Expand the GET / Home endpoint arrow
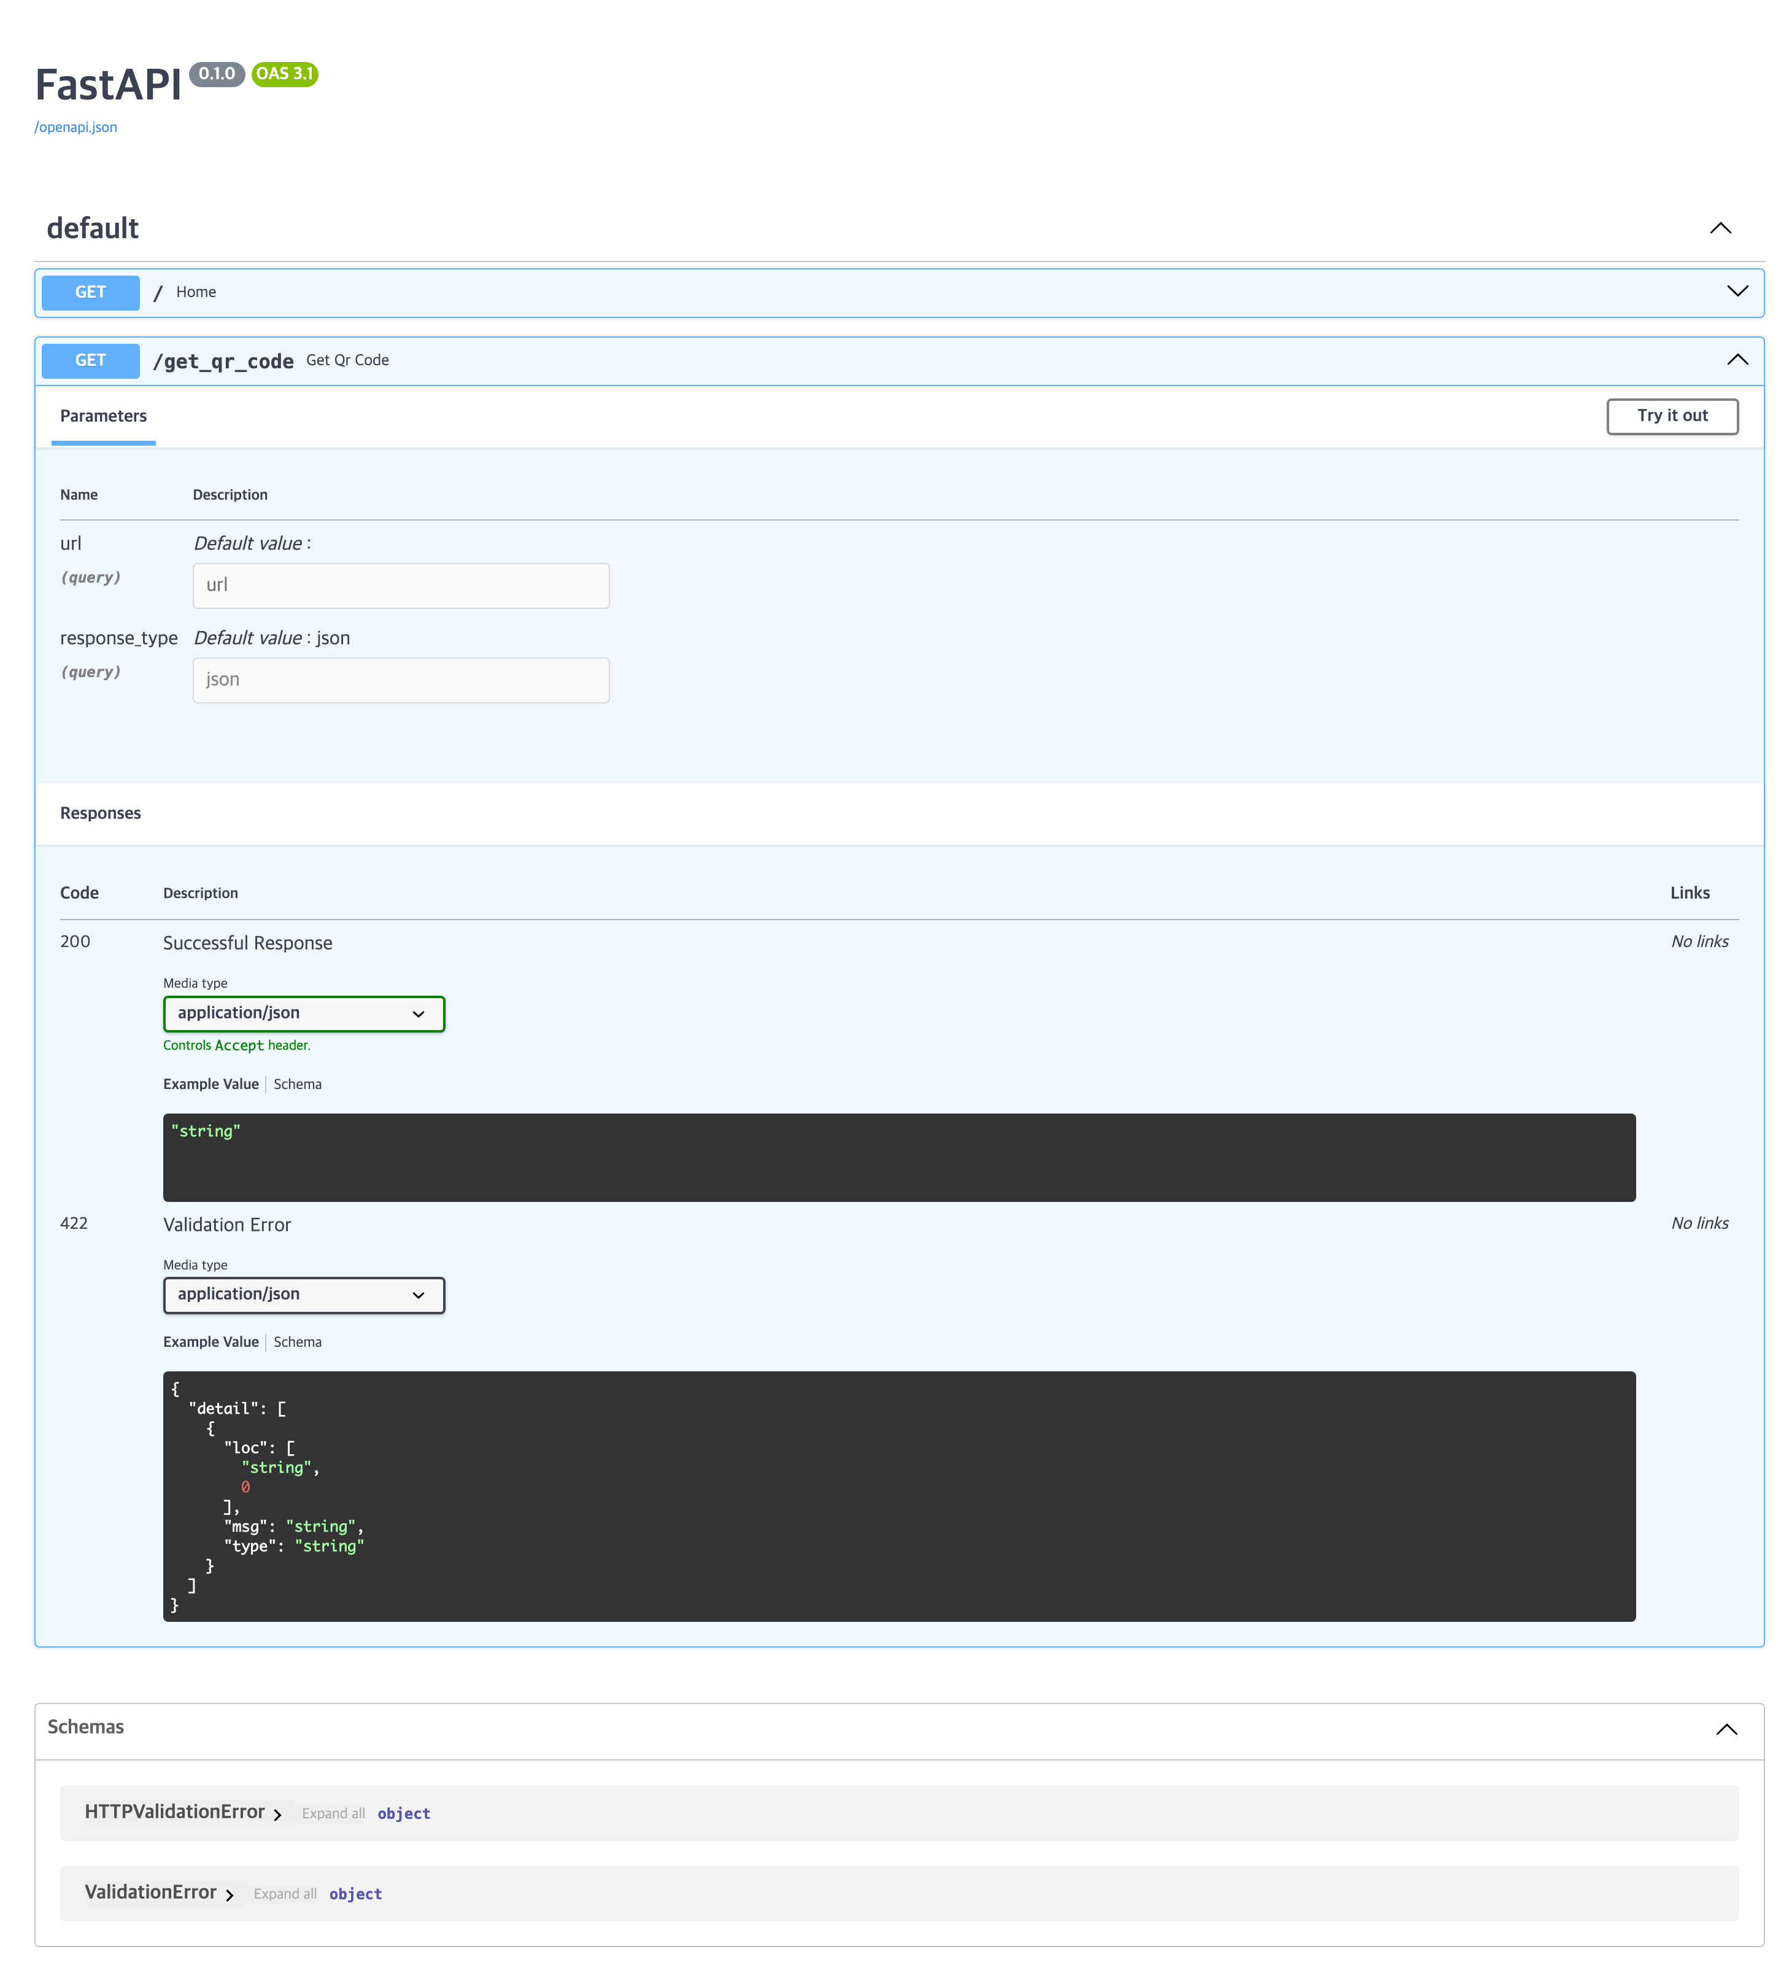 pyautogui.click(x=1737, y=292)
